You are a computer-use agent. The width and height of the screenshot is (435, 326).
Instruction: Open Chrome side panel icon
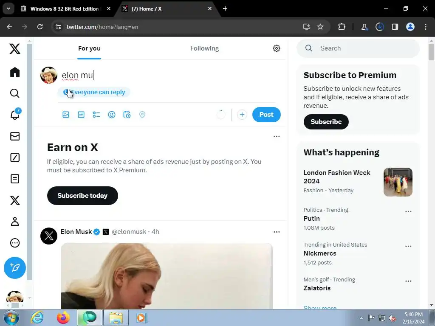(395, 27)
